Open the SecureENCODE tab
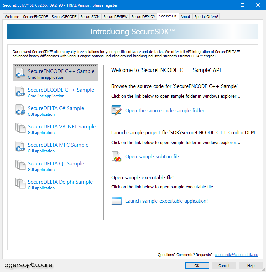This screenshot has height=272, width=266. coord(35,17)
